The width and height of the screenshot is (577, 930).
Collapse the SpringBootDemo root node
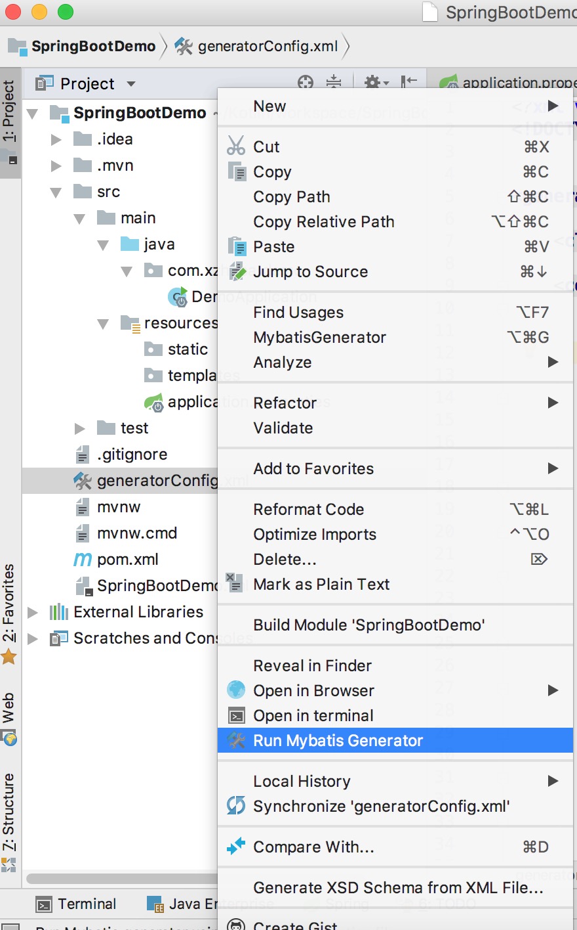(x=32, y=114)
